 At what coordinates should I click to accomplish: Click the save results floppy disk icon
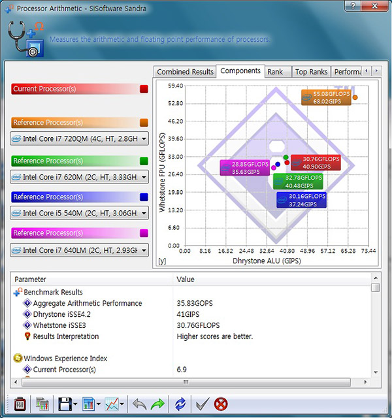pos(64,404)
